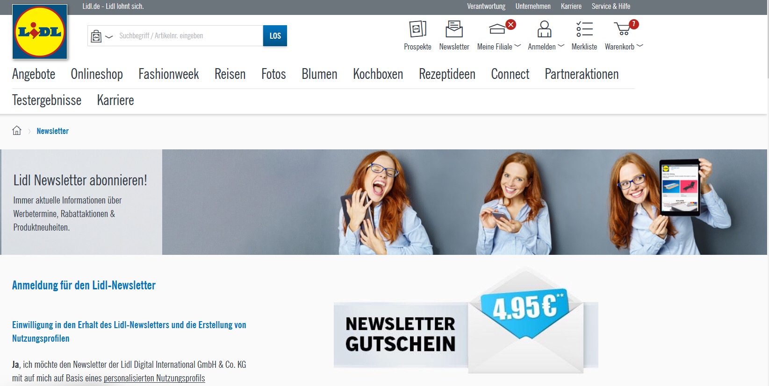769x386 pixels.
Task: Click the page vertical scrollbar
Action: tap(768, 40)
